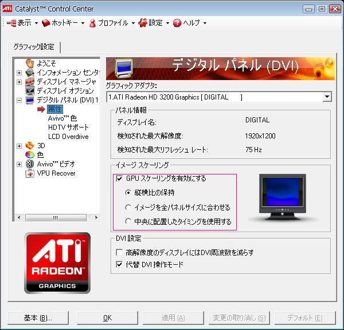Select 属性 tree item
This screenshot has width=344, height=330.
(55, 109)
